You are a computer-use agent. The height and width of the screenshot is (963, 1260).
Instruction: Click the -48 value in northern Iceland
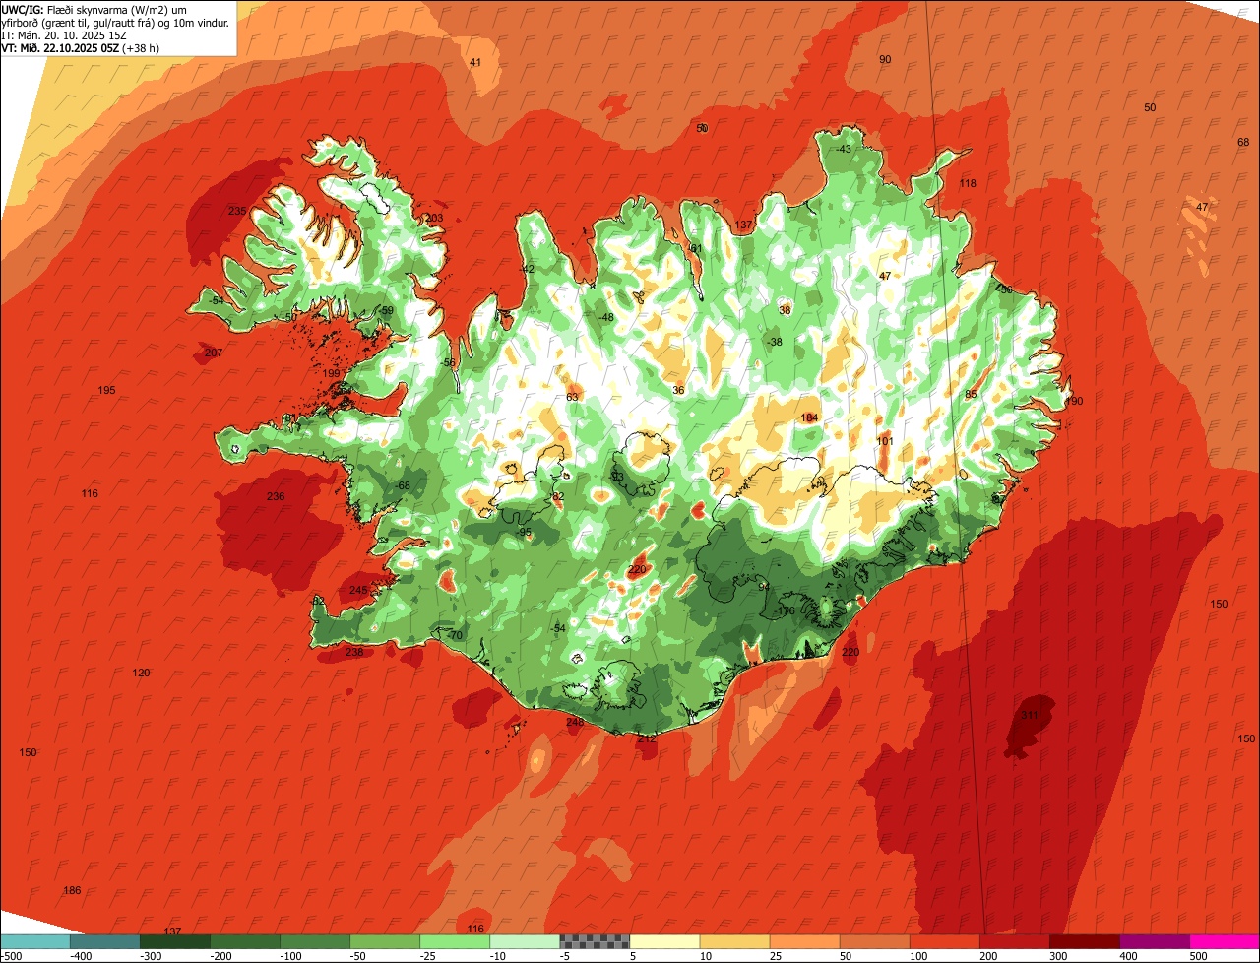coord(605,316)
